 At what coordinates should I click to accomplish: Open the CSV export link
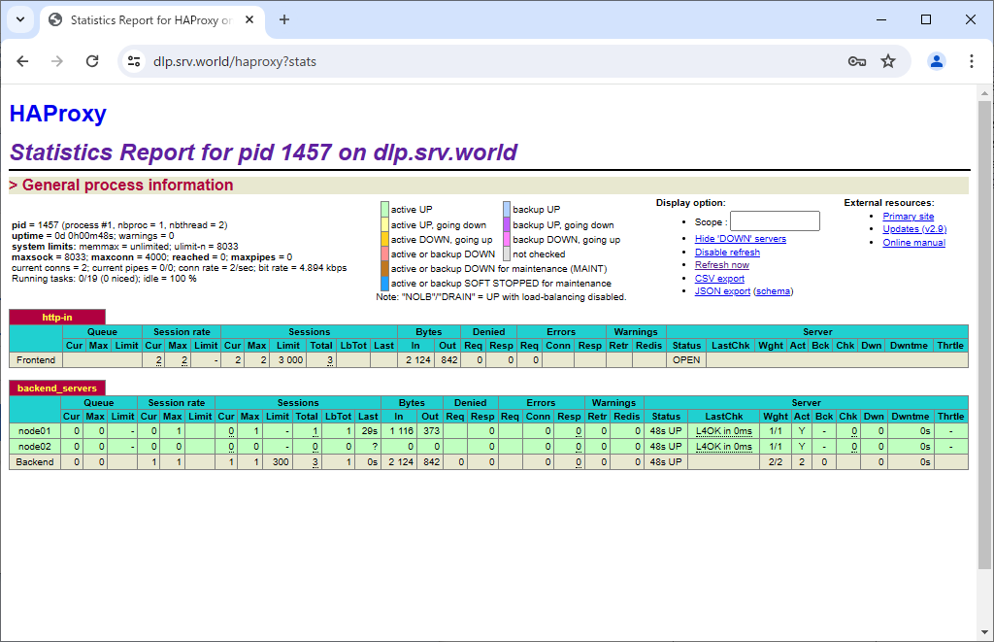click(x=719, y=279)
